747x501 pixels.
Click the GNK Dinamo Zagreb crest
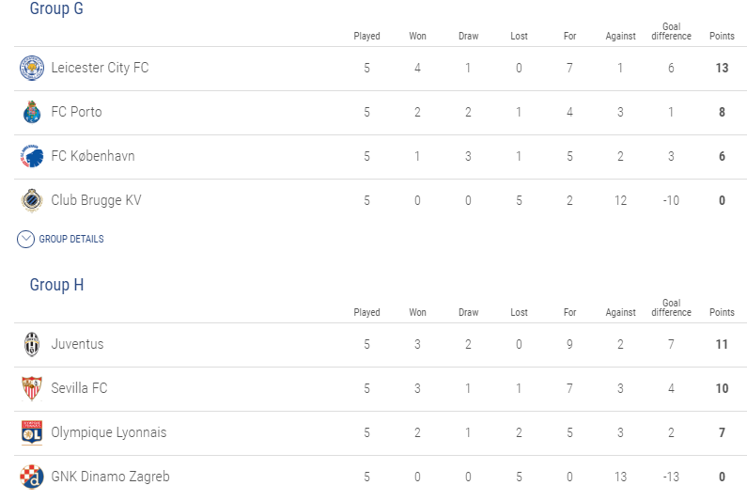tap(32, 477)
